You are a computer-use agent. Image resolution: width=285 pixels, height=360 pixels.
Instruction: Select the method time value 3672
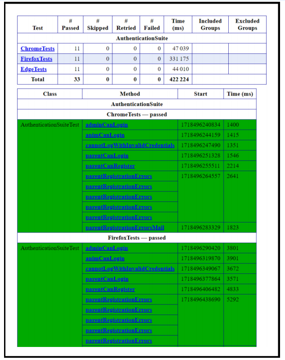[x=233, y=269]
